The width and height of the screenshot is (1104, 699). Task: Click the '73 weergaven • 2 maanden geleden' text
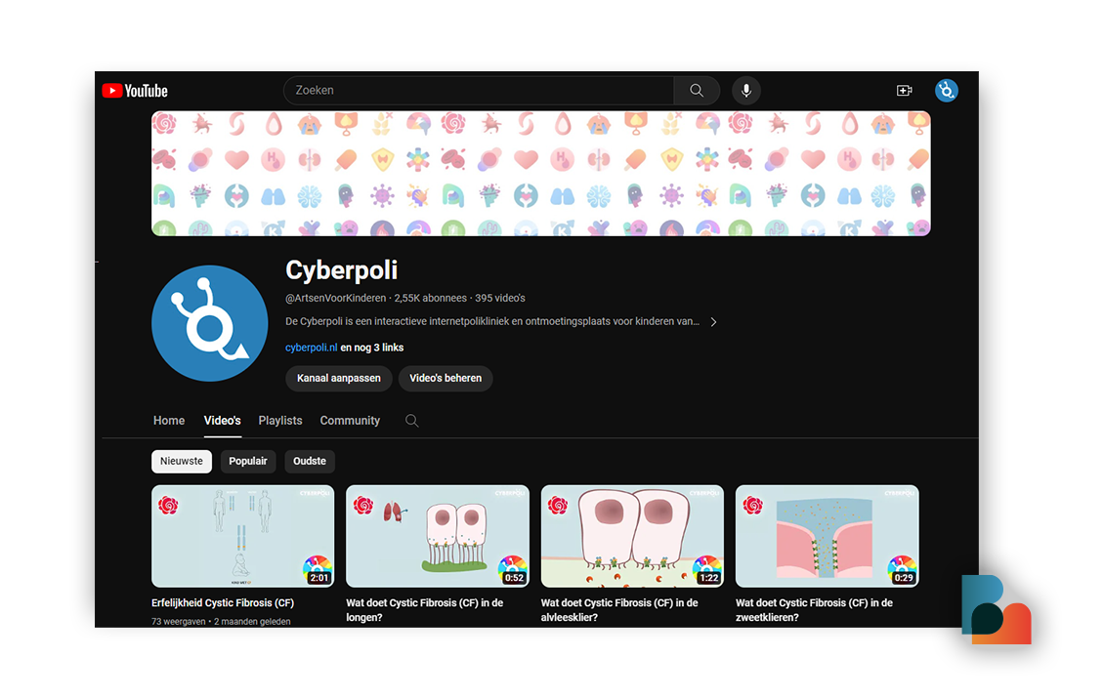pyautogui.click(x=221, y=622)
